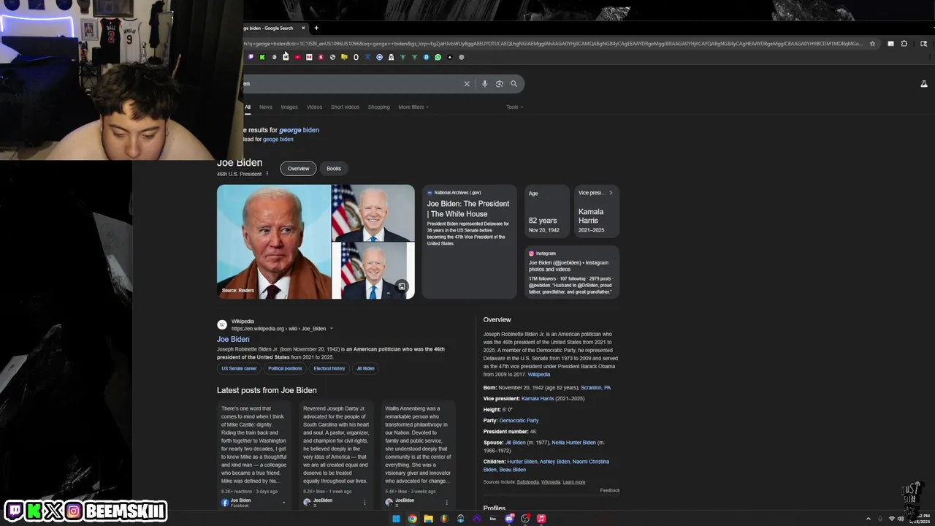Click the Feedback link in overview panel
This screenshot has width=935, height=526.
point(610,490)
